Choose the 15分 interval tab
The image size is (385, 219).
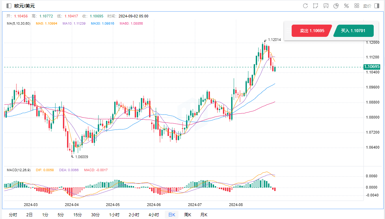pos(78,215)
